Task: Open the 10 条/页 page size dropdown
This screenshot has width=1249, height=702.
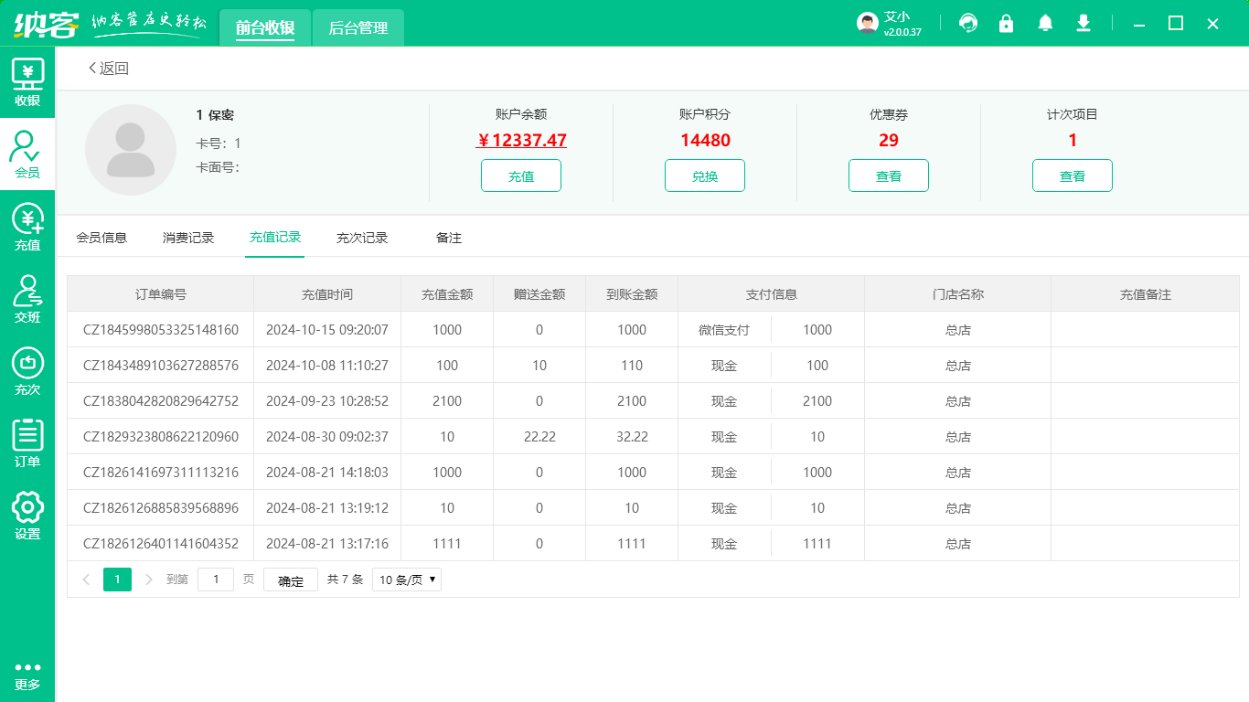Action: [406, 580]
